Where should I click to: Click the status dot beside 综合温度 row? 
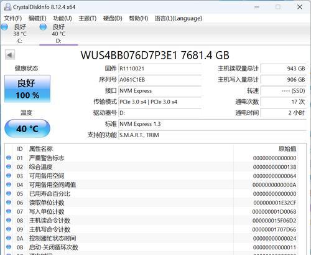[9, 166]
